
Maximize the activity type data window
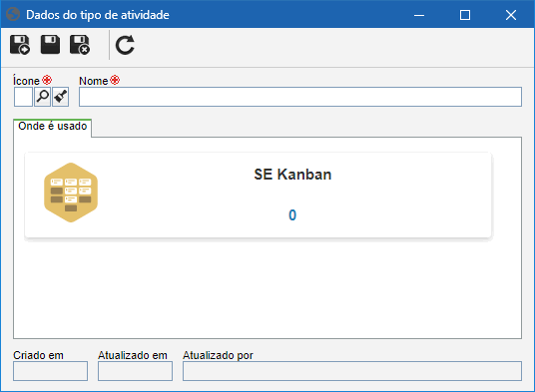[465, 15]
